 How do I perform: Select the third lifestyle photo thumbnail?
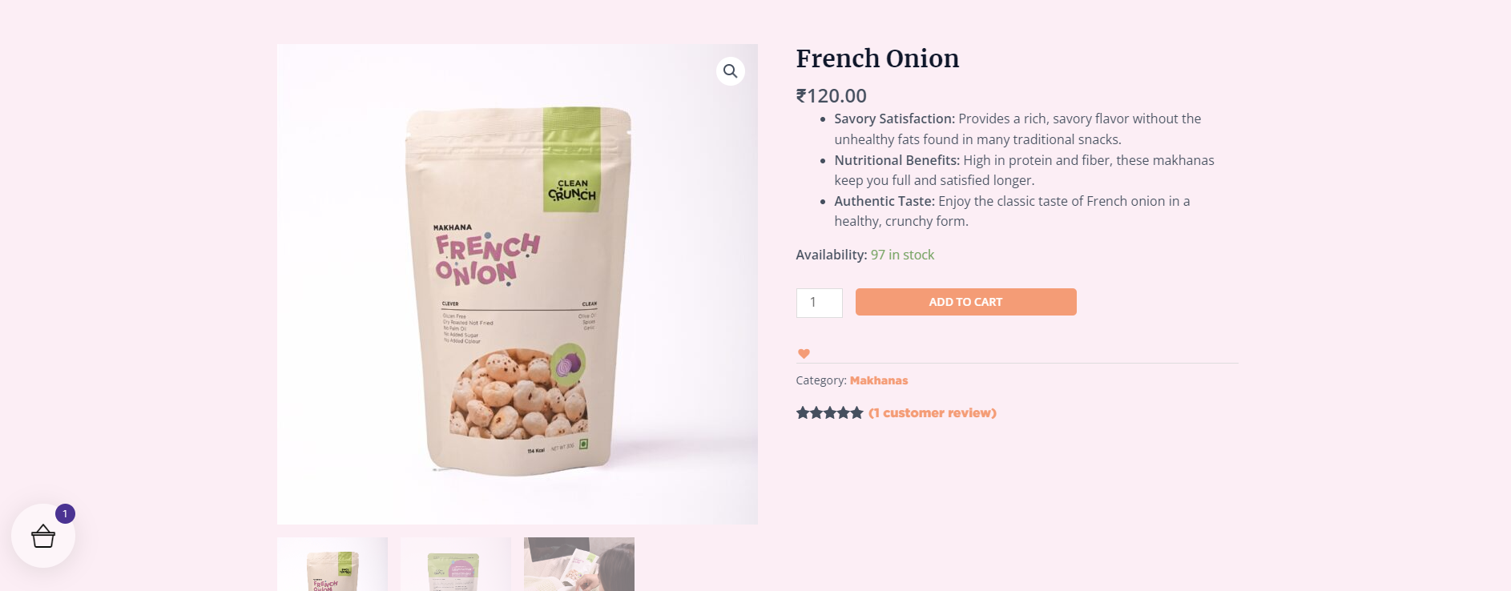(x=578, y=565)
